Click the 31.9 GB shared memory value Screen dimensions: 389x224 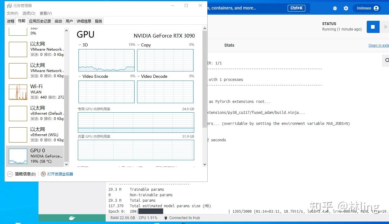(188, 136)
